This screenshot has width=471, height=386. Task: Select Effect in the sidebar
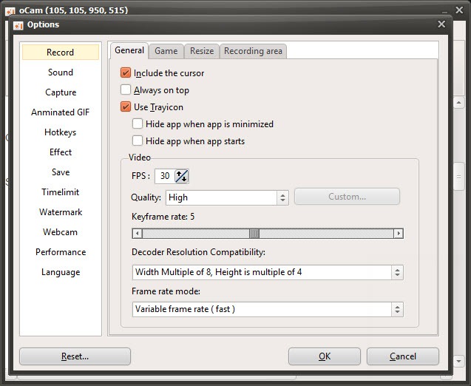(61, 152)
